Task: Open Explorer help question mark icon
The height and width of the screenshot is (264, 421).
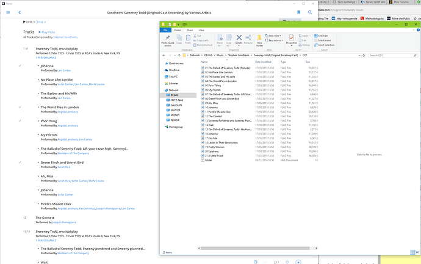Action: (x=418, y=30)
